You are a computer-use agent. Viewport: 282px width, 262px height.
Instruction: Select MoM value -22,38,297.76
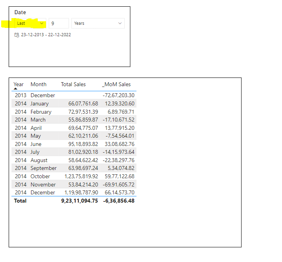tap(118, 161)
